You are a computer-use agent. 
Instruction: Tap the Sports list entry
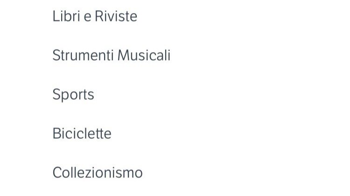[73, 95]
